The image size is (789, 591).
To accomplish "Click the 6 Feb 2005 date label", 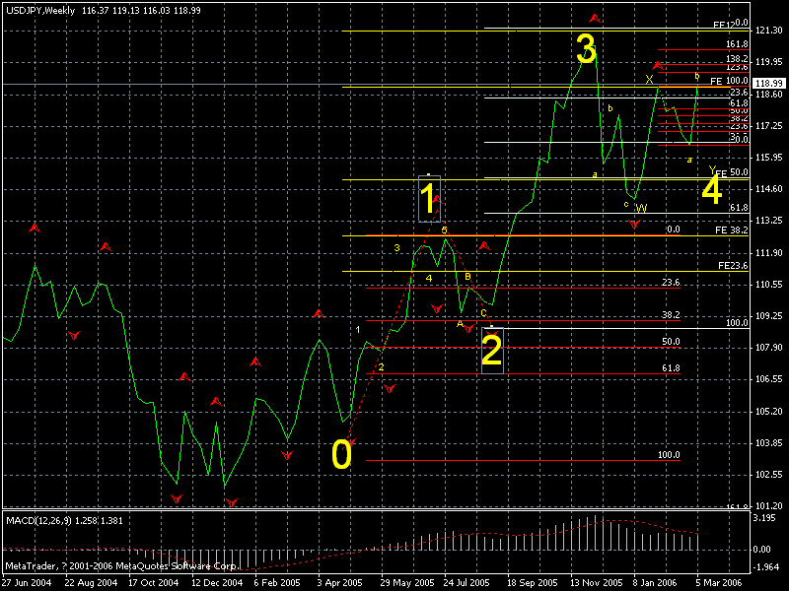I will (277, 583).
